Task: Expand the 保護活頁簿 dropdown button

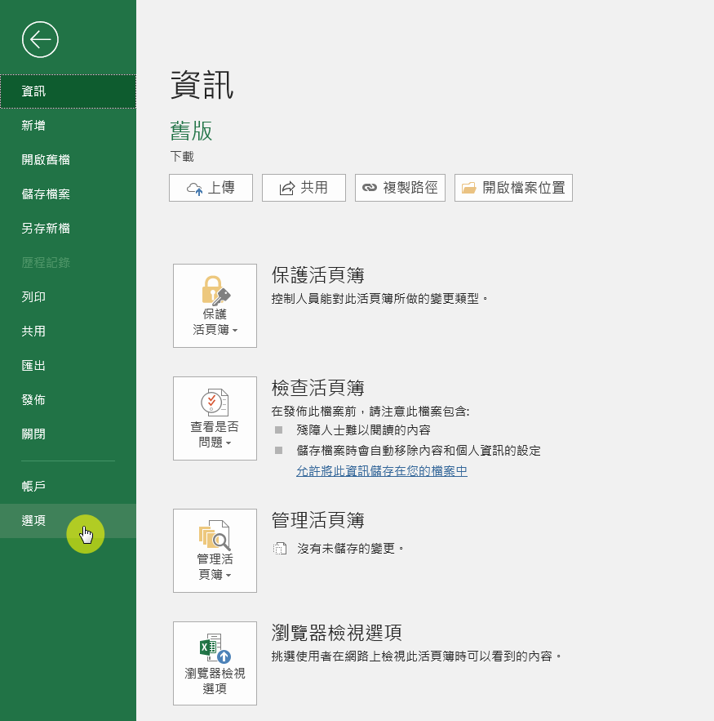Action: pos(215,305)
